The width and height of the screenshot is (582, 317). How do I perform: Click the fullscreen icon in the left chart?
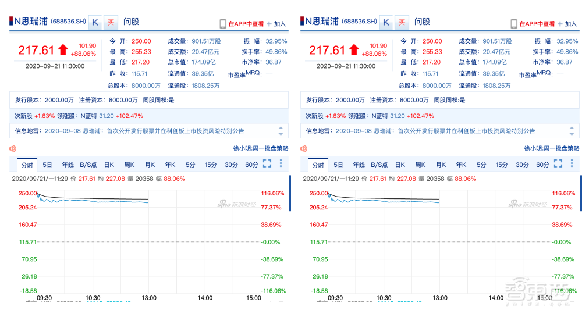tap(267, 163)
